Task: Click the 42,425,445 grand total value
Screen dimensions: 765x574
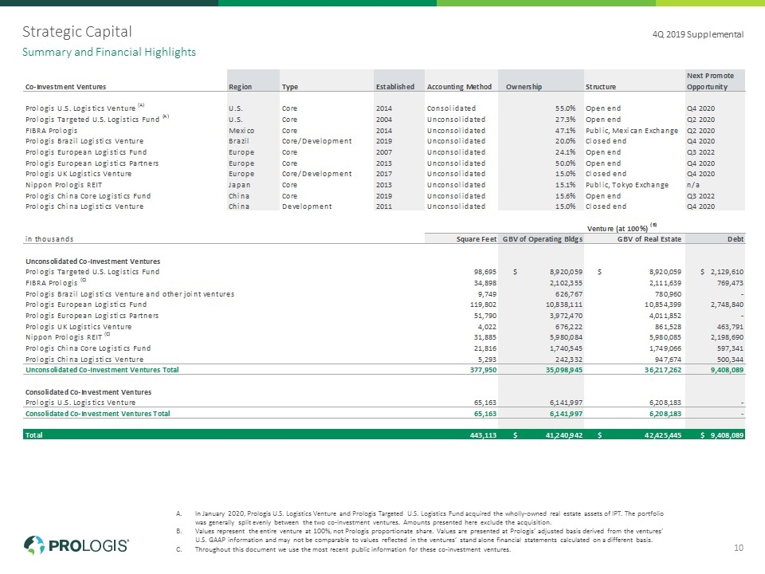Action: pos(662,435)
